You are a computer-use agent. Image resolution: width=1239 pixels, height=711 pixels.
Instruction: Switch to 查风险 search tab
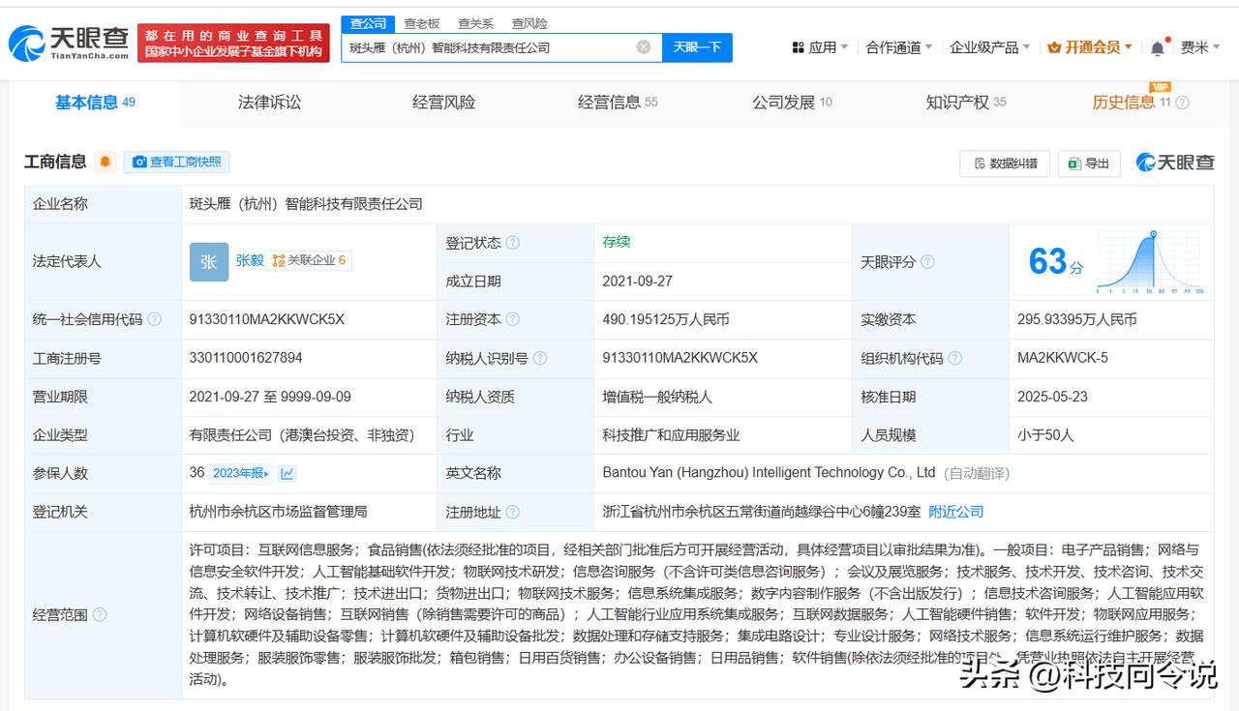529,23
